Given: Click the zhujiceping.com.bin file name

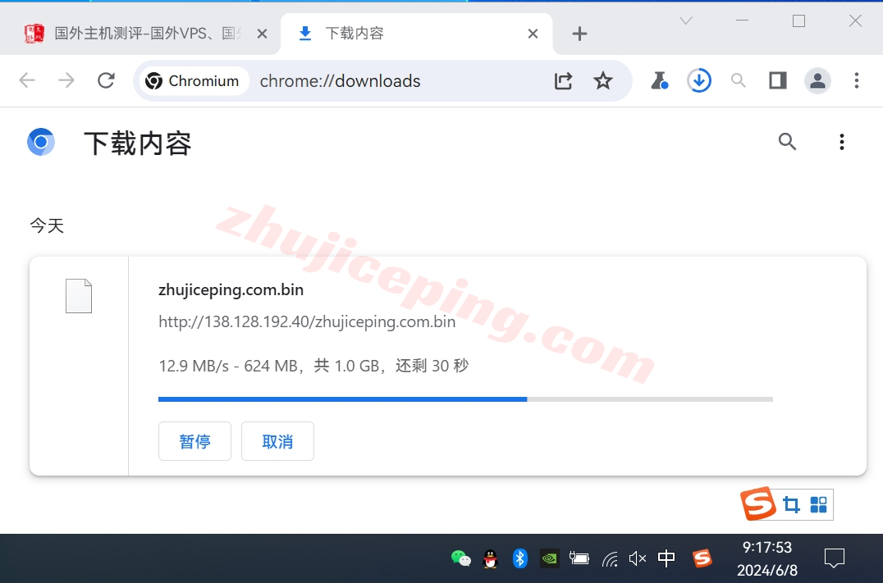Looking at the screenshot, I should 231,289.
